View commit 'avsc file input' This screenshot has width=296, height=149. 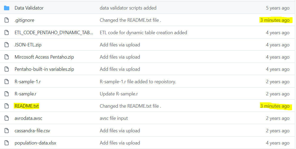(x=114, y=118)
